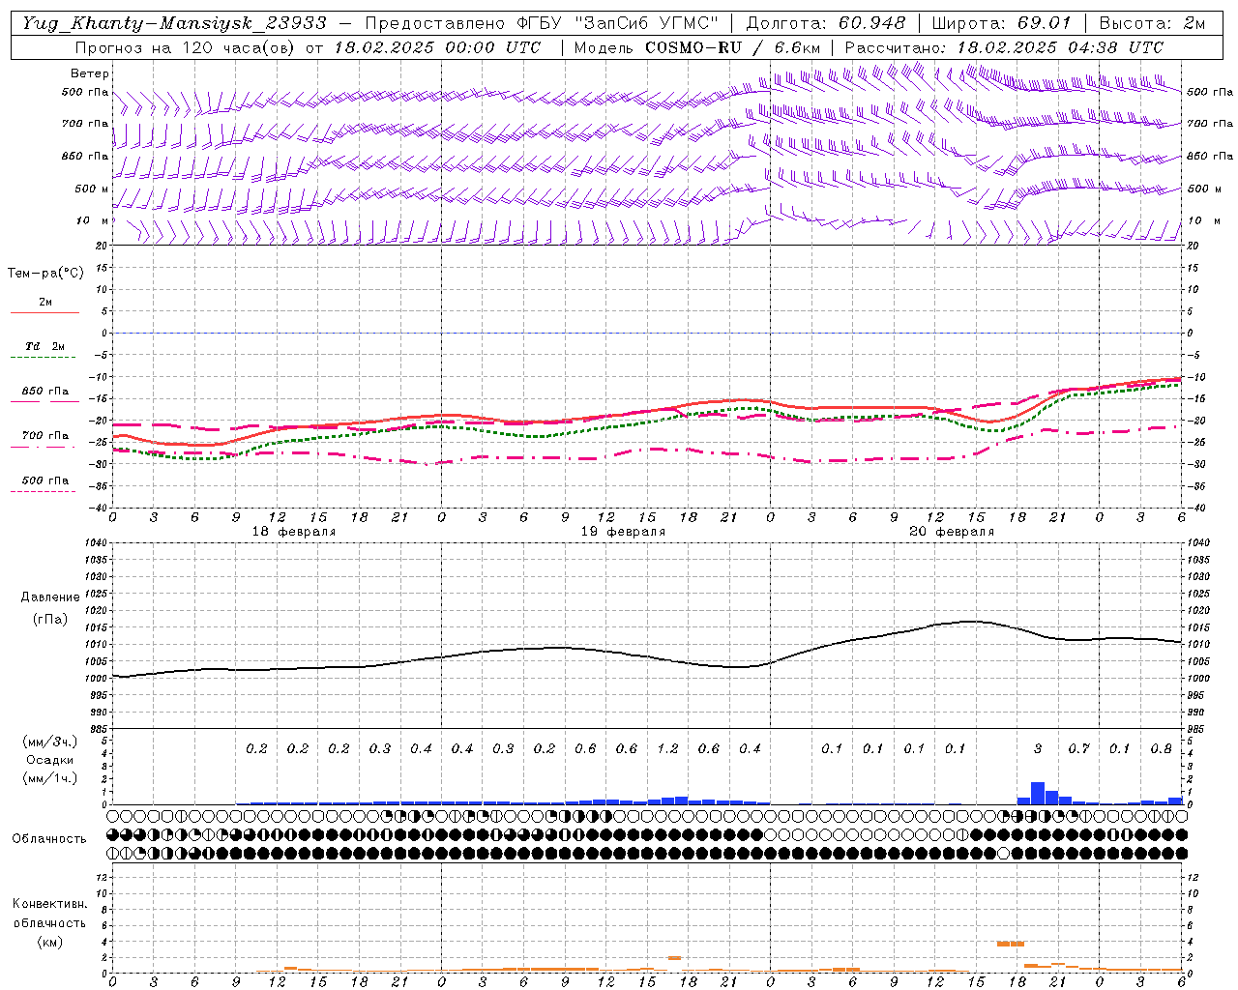The image size is (1238, 990).
Task: Click the (мм/1ч.) precipitation unit label
Action: tap(50, 778)
